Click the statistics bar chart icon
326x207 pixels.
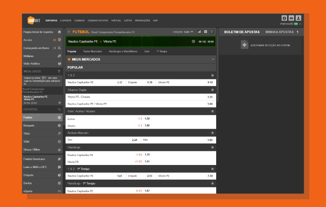pos(199,32)
